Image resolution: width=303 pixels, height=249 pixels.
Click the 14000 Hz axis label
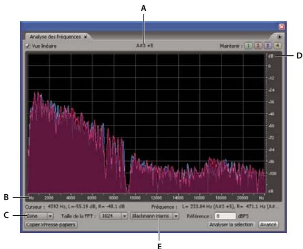click(178, 198)
